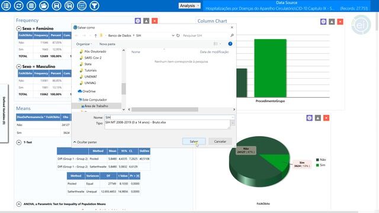This screenshot has height=213, width=379.
Task: Expand the address path history dropdown
Action: click(x=173, y=35)
